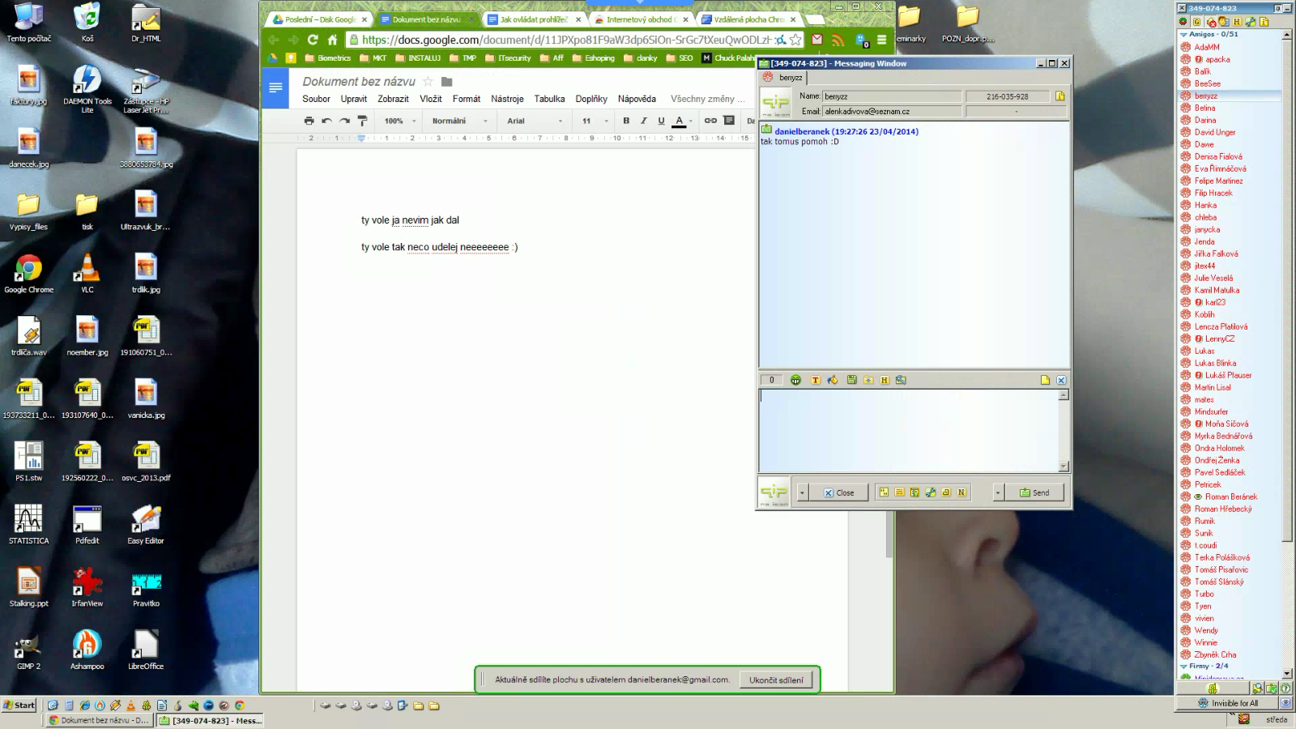Click the Name field containing benyzz

coord(892,96)
